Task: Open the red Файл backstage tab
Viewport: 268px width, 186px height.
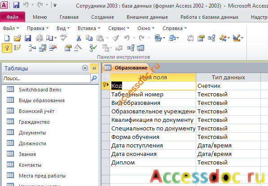Action: [13, 17]
